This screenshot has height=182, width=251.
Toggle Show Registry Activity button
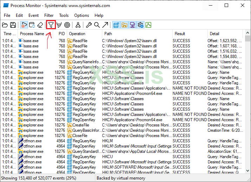pos(116,25)
